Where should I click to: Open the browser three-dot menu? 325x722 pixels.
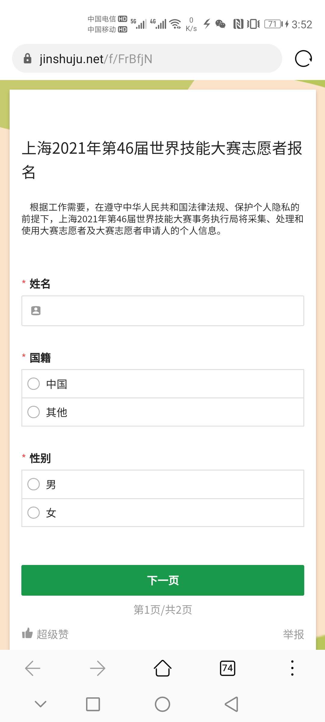click(x=292, y=668)
